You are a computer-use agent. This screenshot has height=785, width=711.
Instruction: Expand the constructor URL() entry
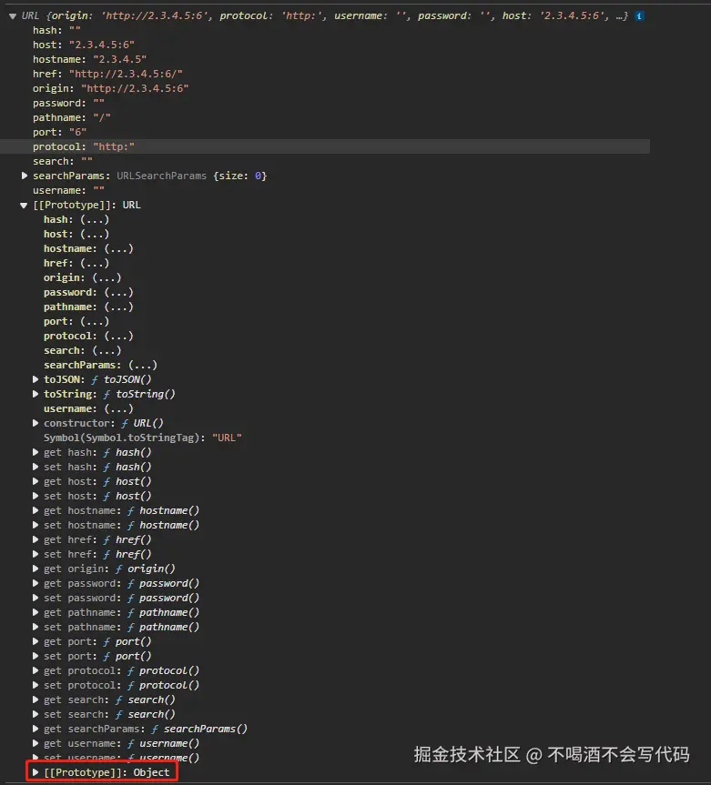point(36,423)
